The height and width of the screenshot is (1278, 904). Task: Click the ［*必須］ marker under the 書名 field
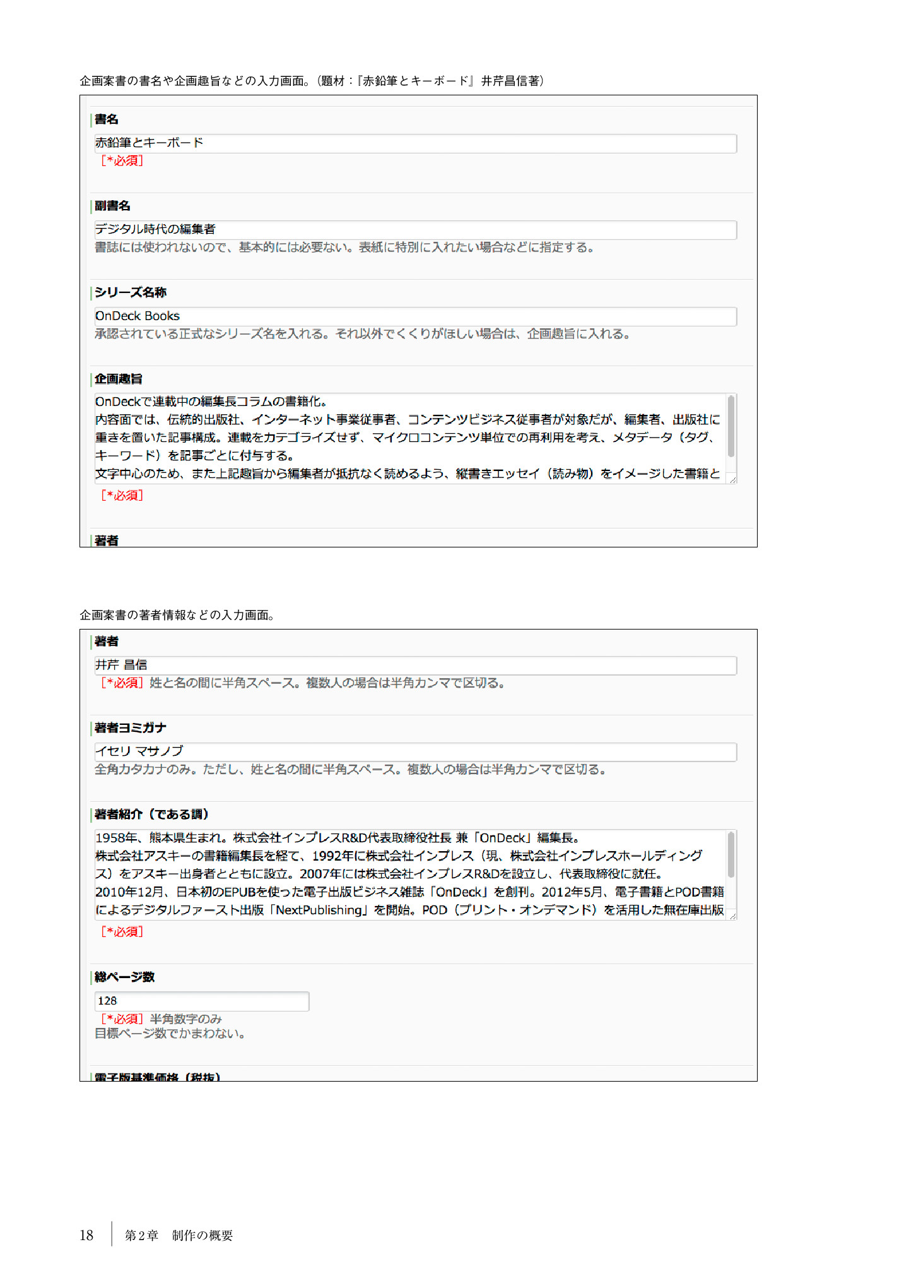click(x=122, y=161)
